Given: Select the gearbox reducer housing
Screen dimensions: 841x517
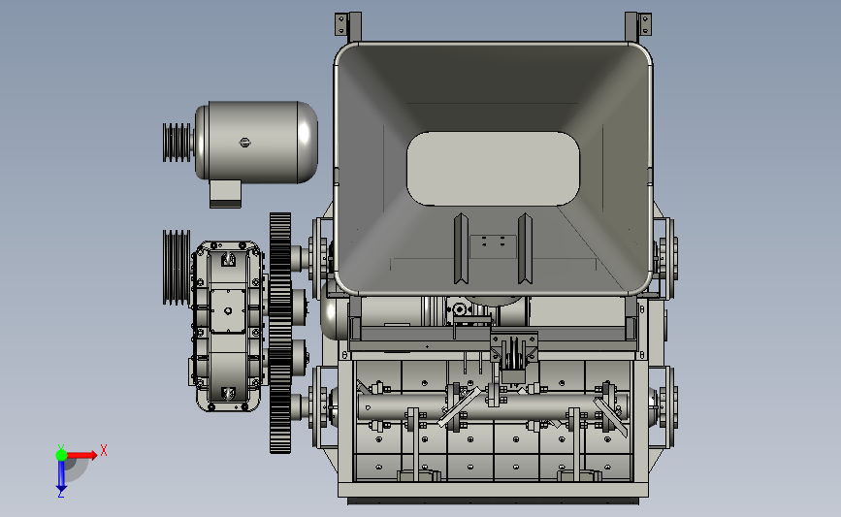Looking at the screenshot, I should tap(228, 326).
